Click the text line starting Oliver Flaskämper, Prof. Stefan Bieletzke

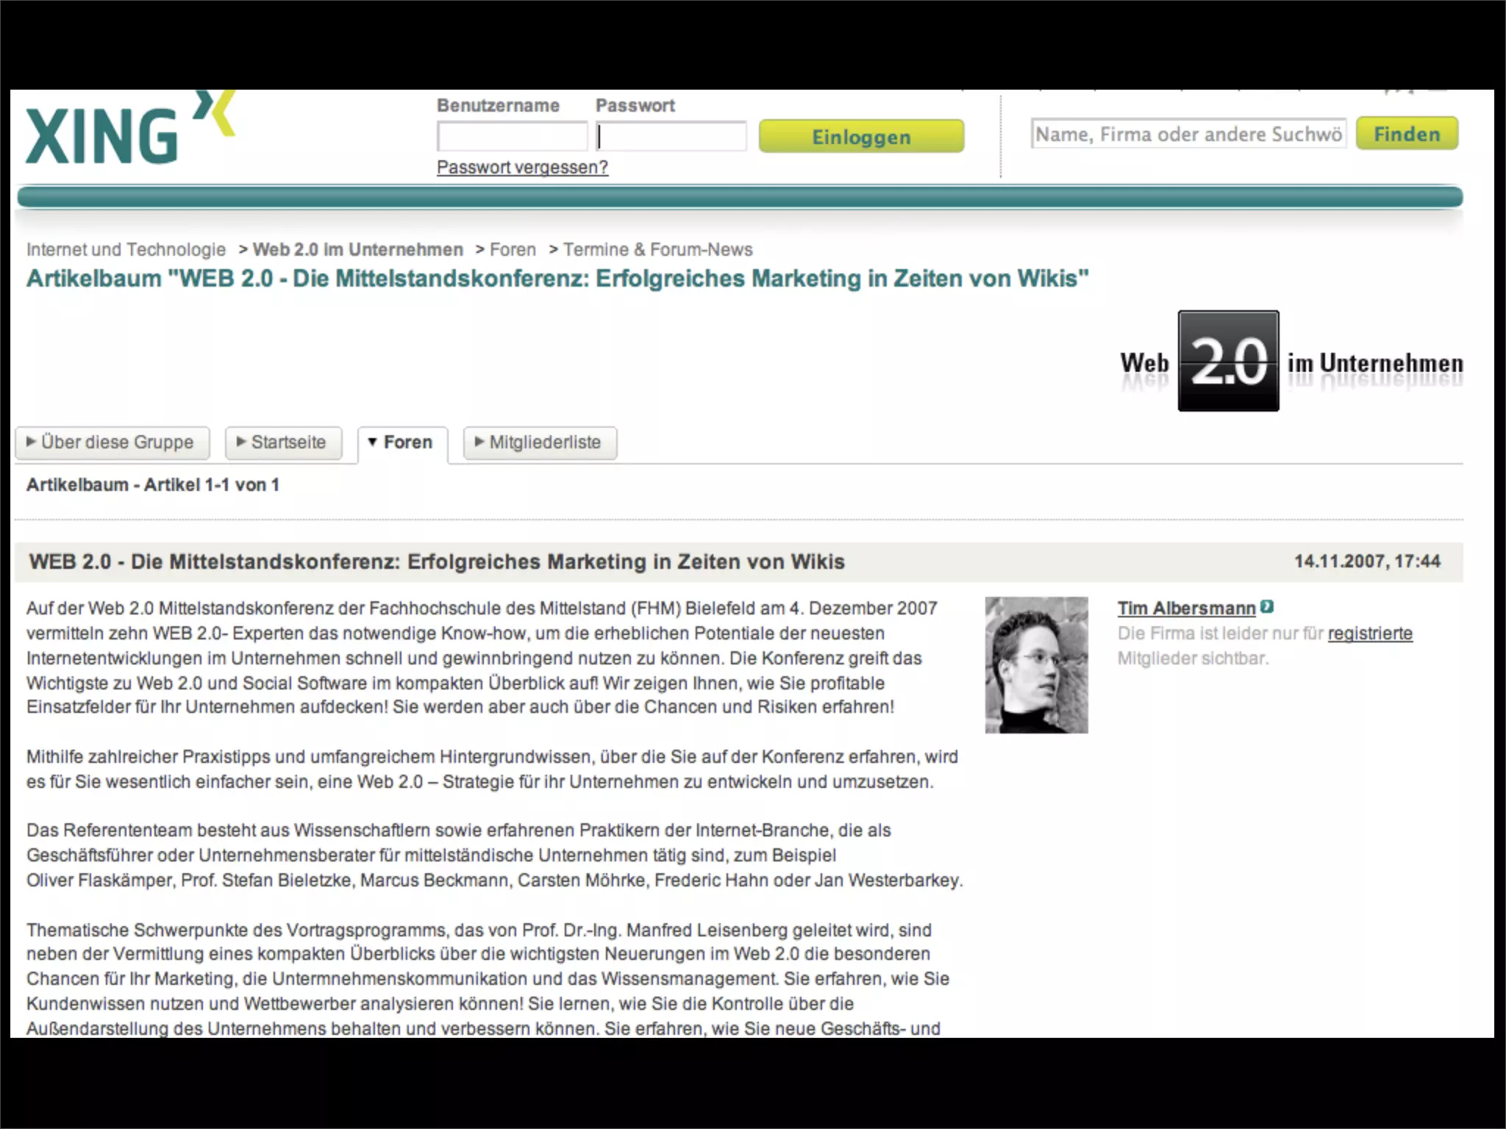[x=494, y=881]
